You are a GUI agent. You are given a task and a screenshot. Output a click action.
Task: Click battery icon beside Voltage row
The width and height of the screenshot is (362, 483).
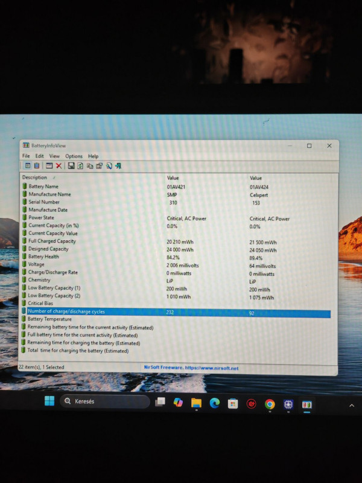click(24, 264)
